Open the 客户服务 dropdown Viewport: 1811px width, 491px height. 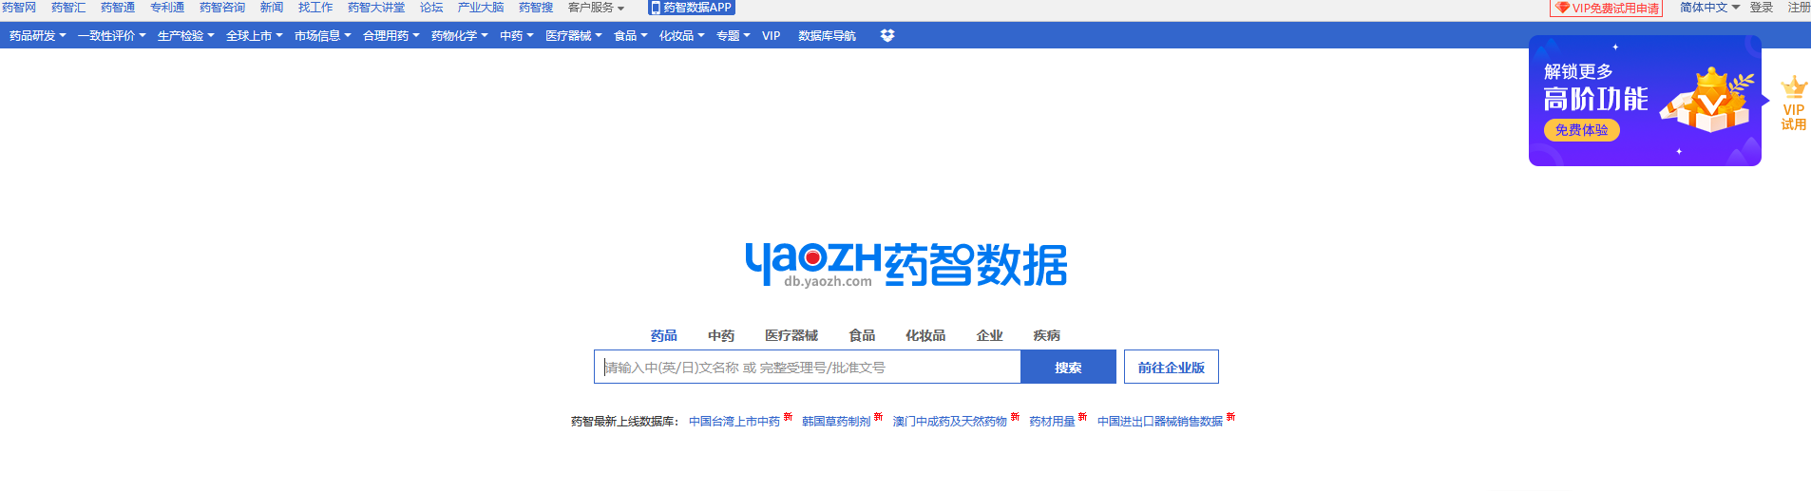tap(597, 8)
